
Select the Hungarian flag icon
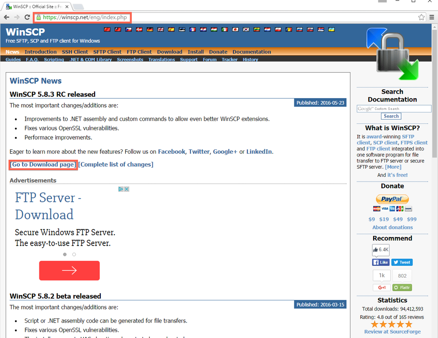[214, 29]
